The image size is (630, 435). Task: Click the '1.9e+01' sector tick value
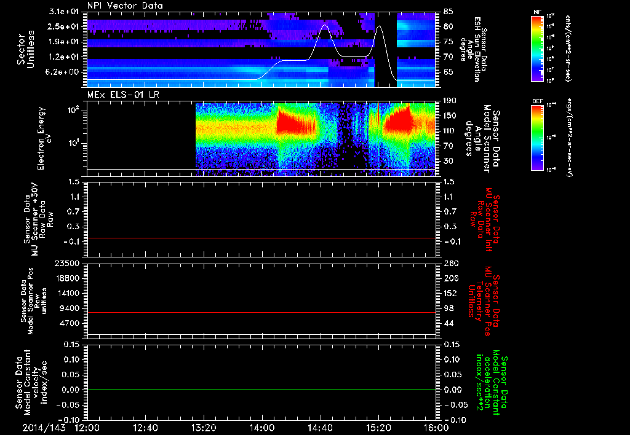tap(64, 42)
